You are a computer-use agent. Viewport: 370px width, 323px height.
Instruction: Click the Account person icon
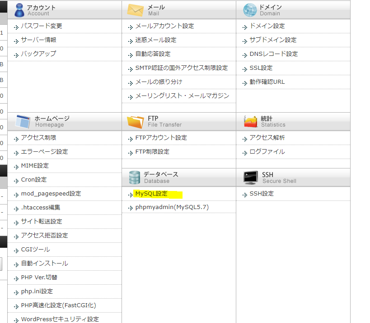coord(19,10)
